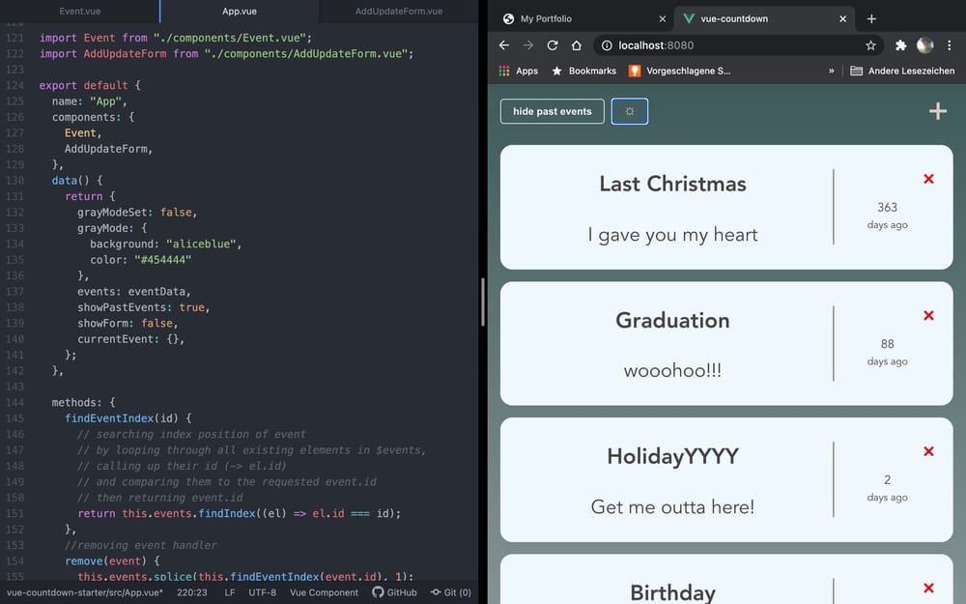The height and width of the screenshot is (604, 966).
Task: Go back in the browser
Action: point(504,45)
